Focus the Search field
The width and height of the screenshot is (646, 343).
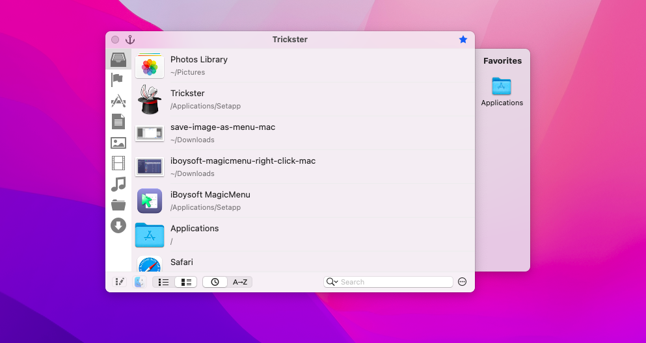[388, 282]
